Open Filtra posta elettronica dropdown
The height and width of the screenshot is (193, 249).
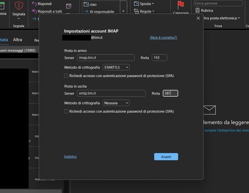point(222,18)
